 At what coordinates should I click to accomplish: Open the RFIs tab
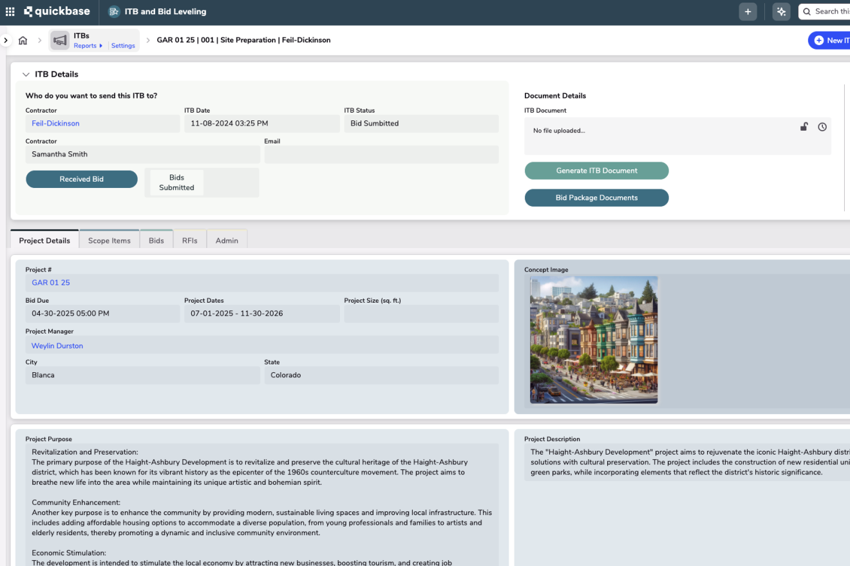coord(189,240)
